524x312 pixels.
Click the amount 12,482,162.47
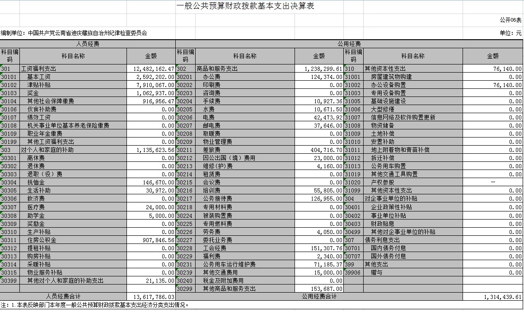151,69
